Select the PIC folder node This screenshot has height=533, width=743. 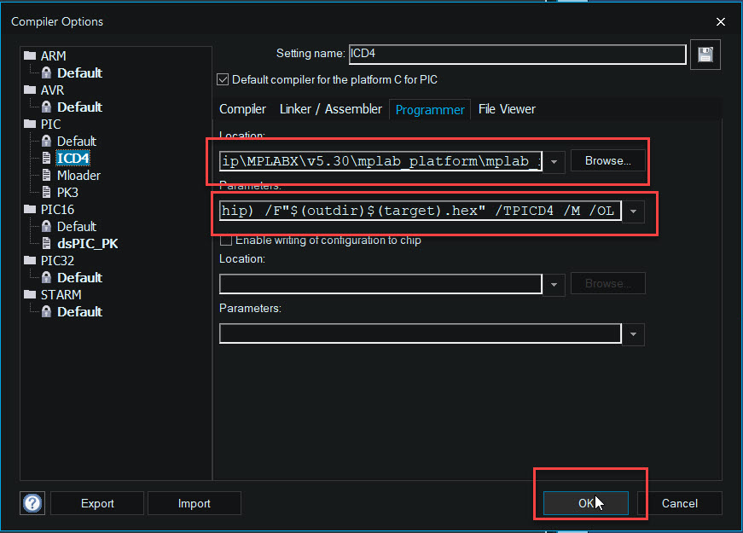[x=50, y=125]
